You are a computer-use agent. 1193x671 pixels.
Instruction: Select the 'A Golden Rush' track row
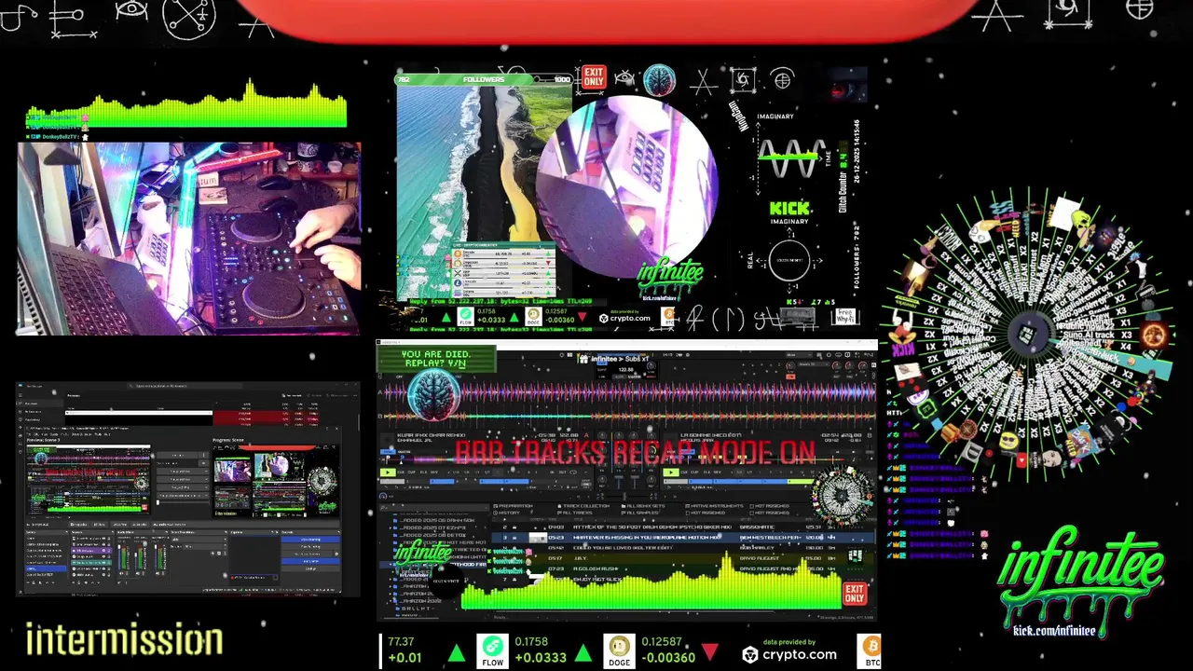(x=682, y=568)
